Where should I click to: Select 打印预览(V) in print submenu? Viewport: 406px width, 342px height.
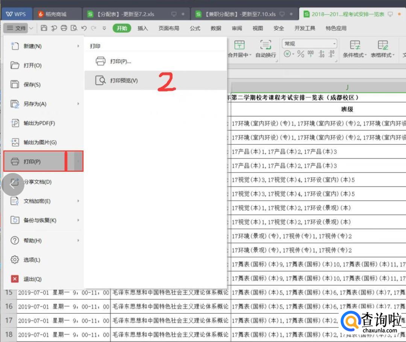124,81
